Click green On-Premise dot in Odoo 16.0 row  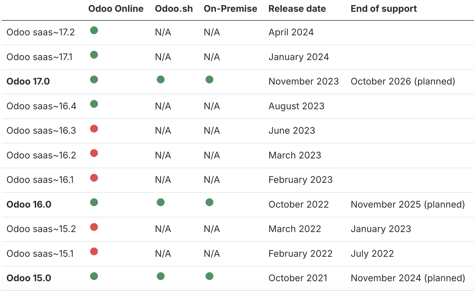210,202
